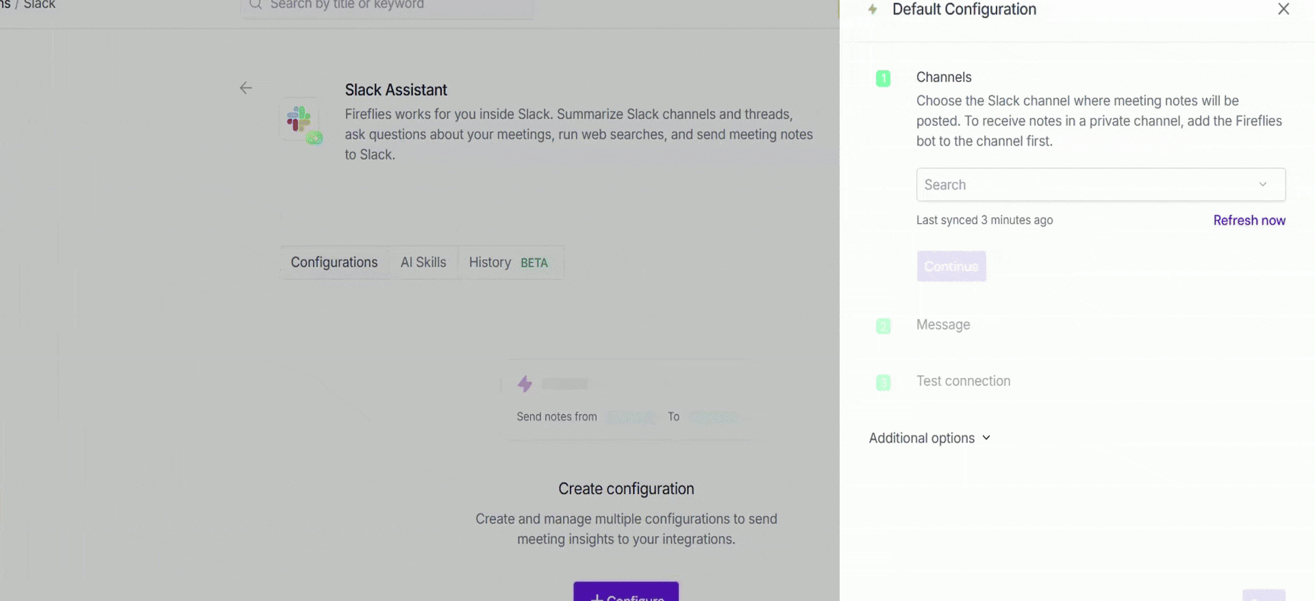Expand Additional options
Image resolution: width=1315 pixels, height=601 pixels.
(x=929, y=438)
